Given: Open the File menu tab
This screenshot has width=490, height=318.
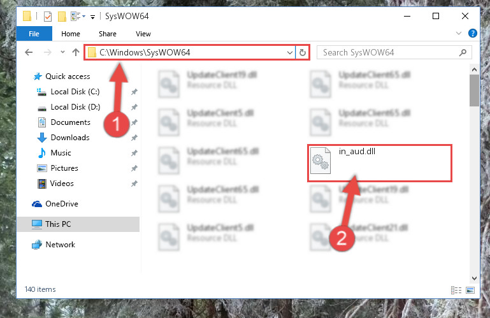Looking at the screenshot, I should (x=34, y=34).
